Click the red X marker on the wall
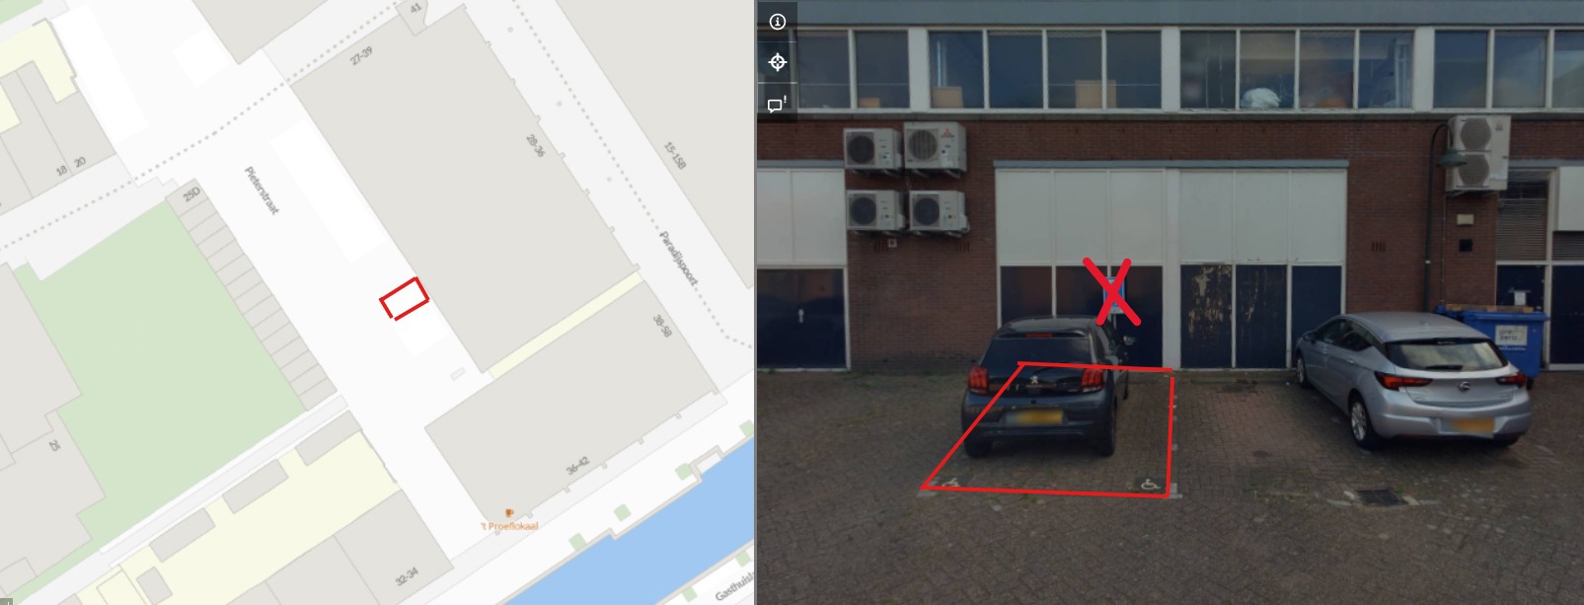1584x605 pixels. click(1112, 291)
